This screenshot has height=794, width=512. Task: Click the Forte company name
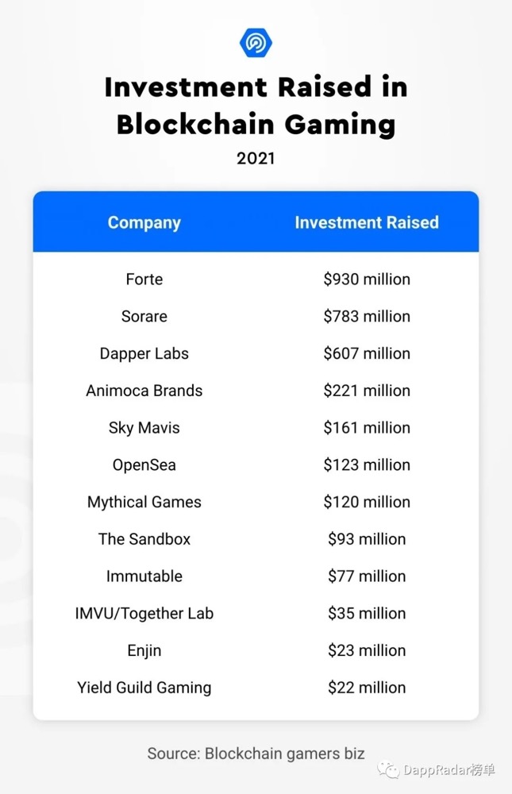pos(144,279)
